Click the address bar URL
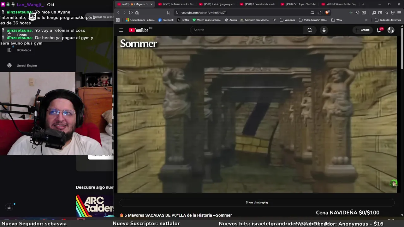 (204, 13)
